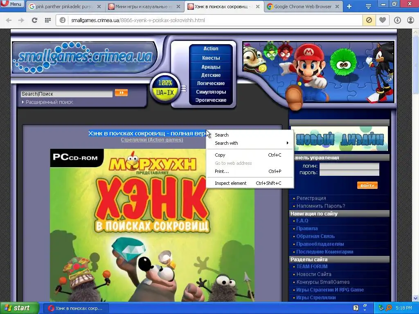Click the site info globe icon in address bar
Viewport: 419px width, 314px height.
pos(63,20)
